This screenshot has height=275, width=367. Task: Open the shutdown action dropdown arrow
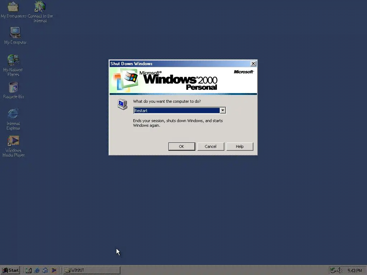[223, 110]
